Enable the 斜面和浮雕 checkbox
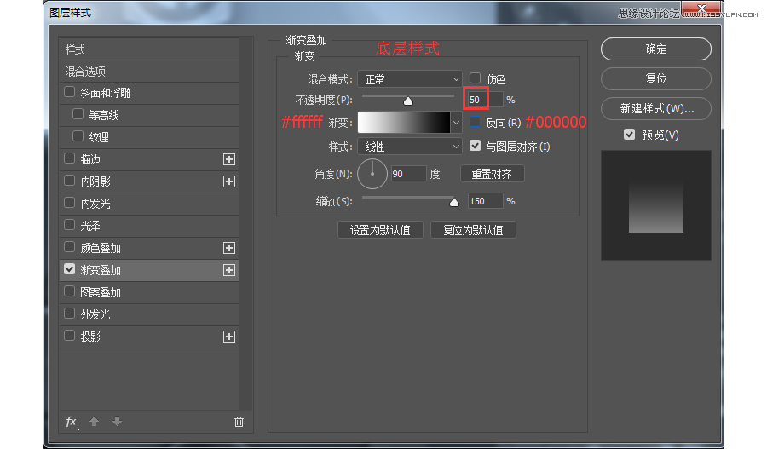Screen dimensions: 767x449 point(70,92)
